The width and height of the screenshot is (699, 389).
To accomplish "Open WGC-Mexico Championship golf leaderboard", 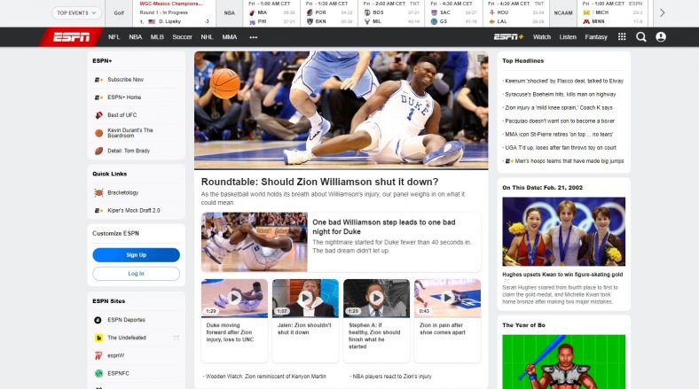I will point(174,13).
